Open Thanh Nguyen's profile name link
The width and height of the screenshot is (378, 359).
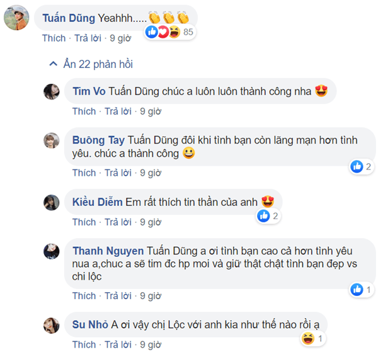108,251
